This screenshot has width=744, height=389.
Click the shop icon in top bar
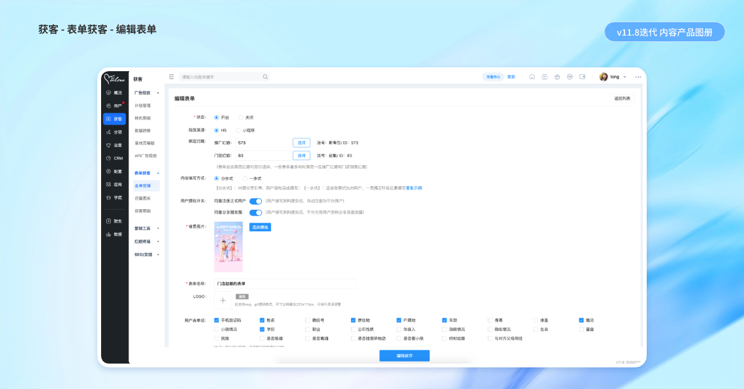coord(557,77)
